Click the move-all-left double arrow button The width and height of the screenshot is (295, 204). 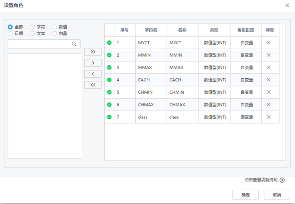tap(93, 85)
